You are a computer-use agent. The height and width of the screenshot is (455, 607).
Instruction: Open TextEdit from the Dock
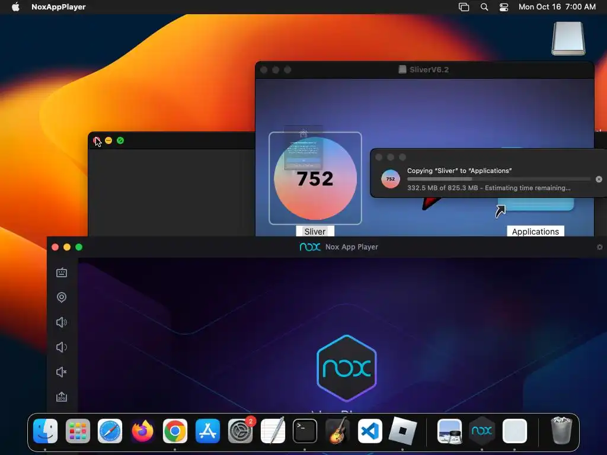pos(273,431)
